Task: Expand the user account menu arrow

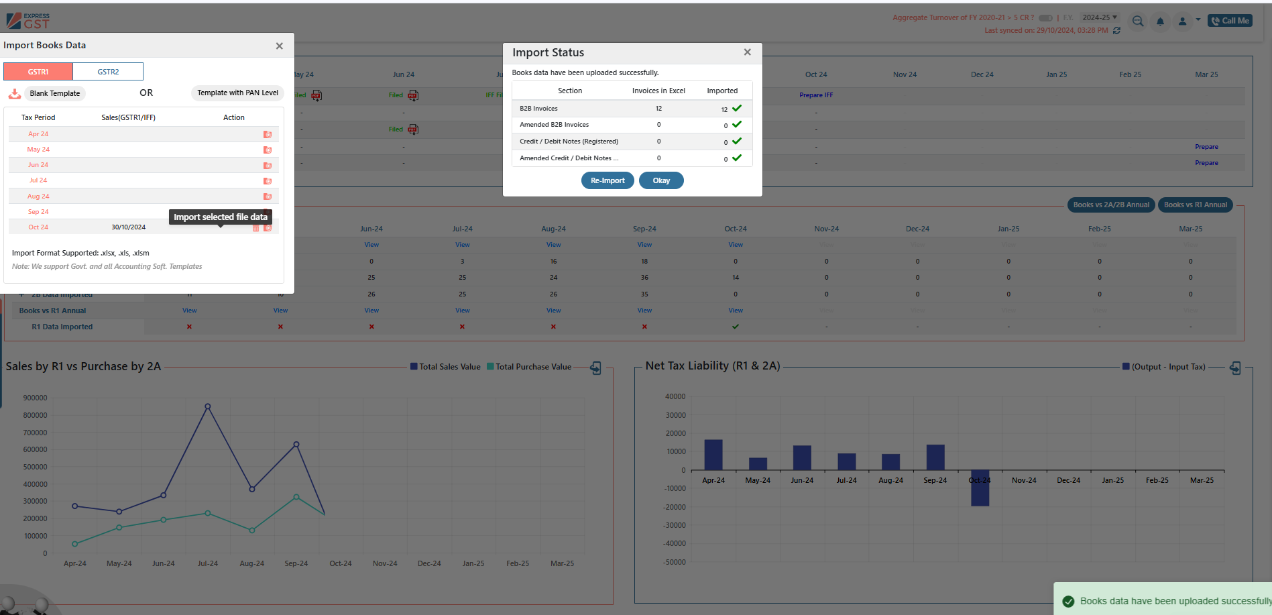Action: [x=1198, y=19]
